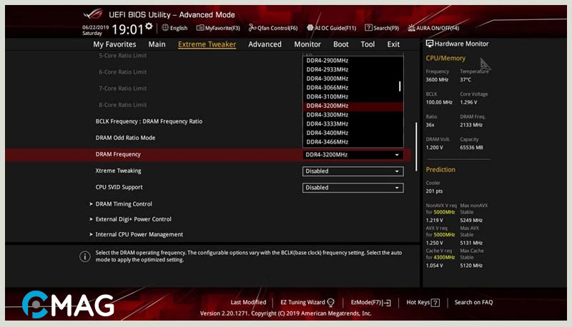
Task: Choose DDR4-3333MHz from list
Action: click(x=352, y=124)
